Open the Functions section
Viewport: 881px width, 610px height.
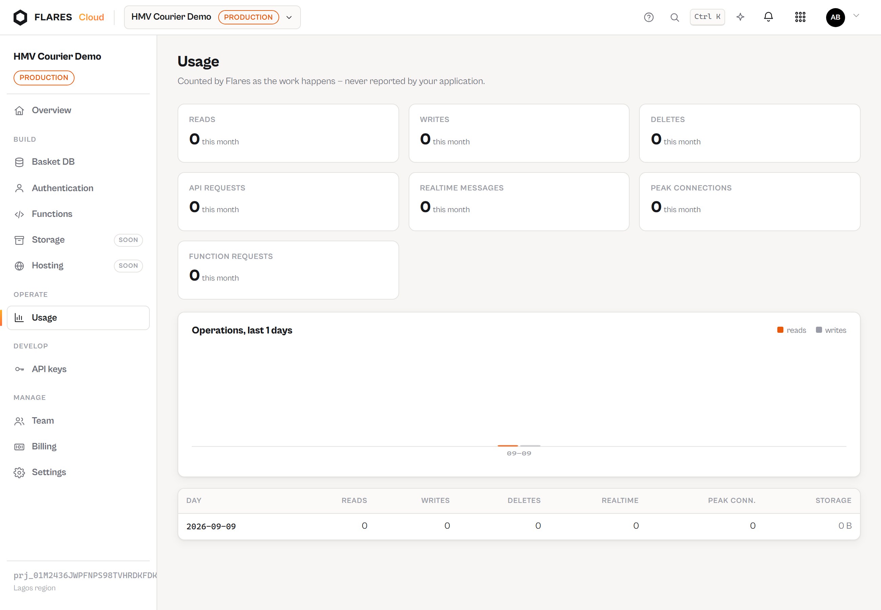coord(78,214)
